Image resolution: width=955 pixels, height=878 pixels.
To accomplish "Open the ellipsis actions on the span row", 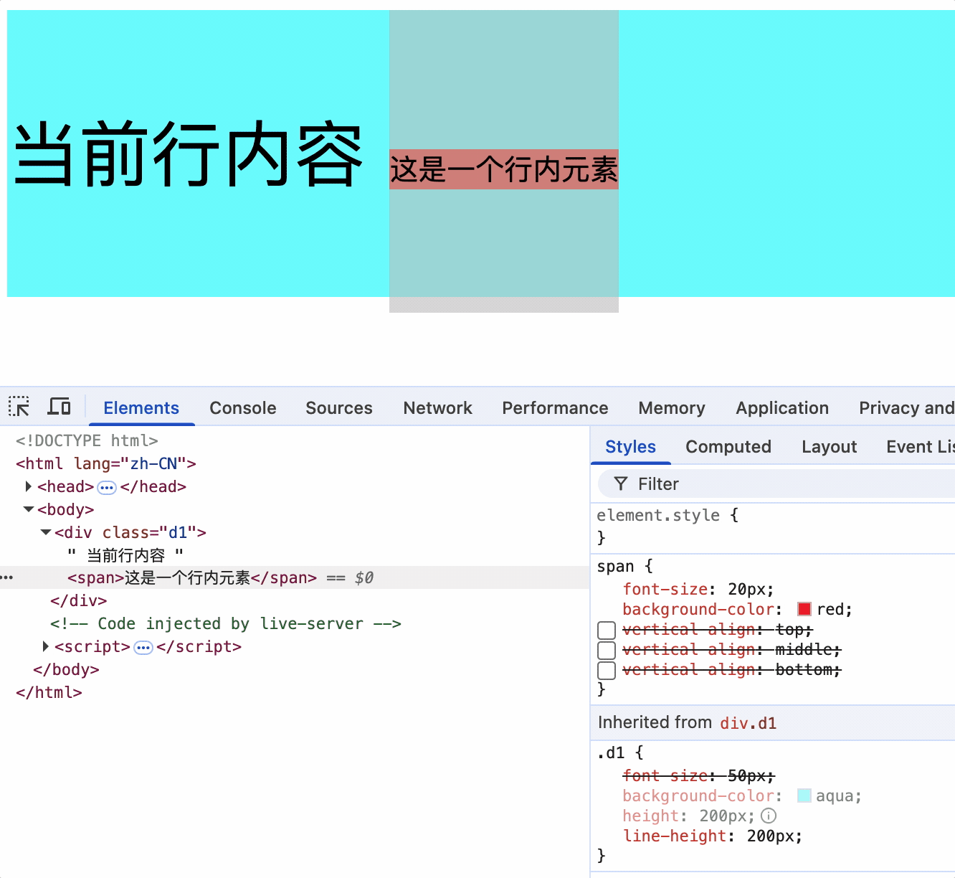I will click(7, 577).
